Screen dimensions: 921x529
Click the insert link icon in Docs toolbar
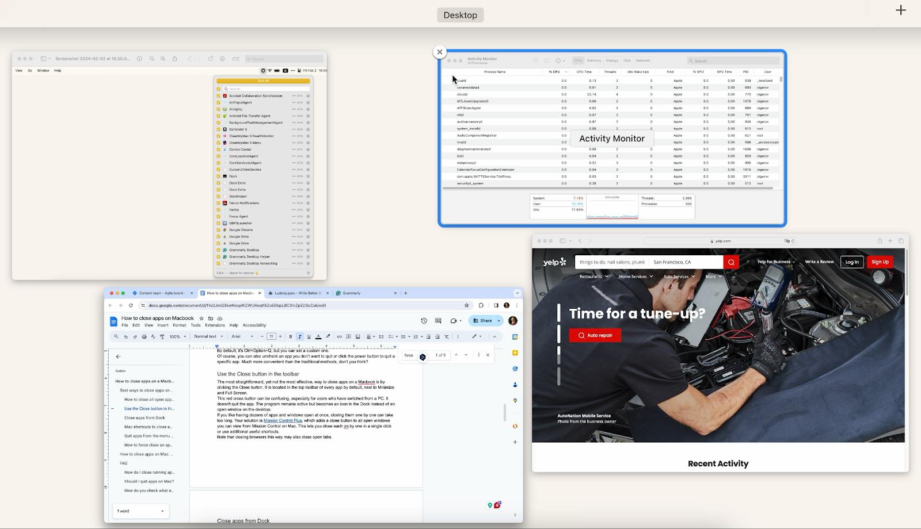[x=339, y=336]
